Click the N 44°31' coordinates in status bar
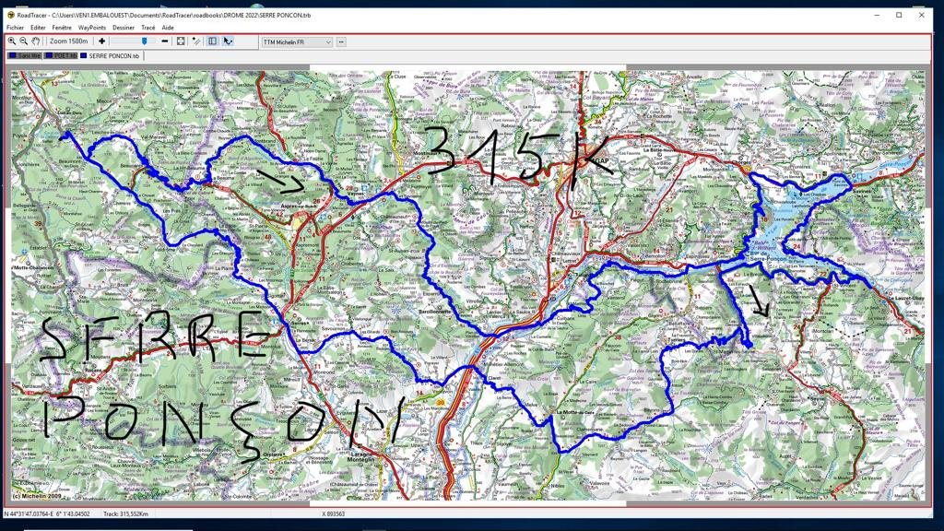 coord(48,514)
